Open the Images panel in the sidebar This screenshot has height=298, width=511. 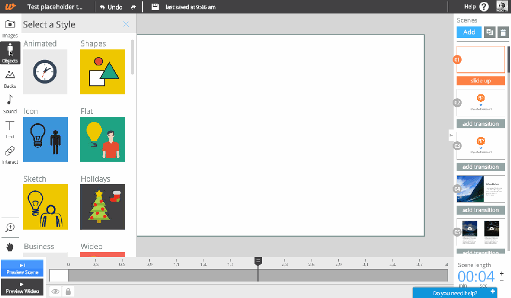tap(10, 27)
